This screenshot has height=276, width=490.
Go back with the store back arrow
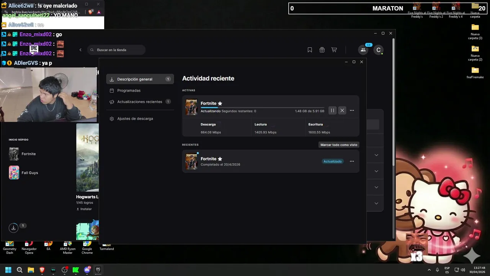tap(80, 50)
